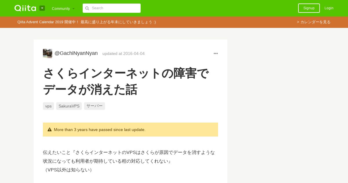This screenshot has height=183, width=348.
Task: Open Qiita Advent Calendar 2019 banner text
Action: click(x=86, y=22)
